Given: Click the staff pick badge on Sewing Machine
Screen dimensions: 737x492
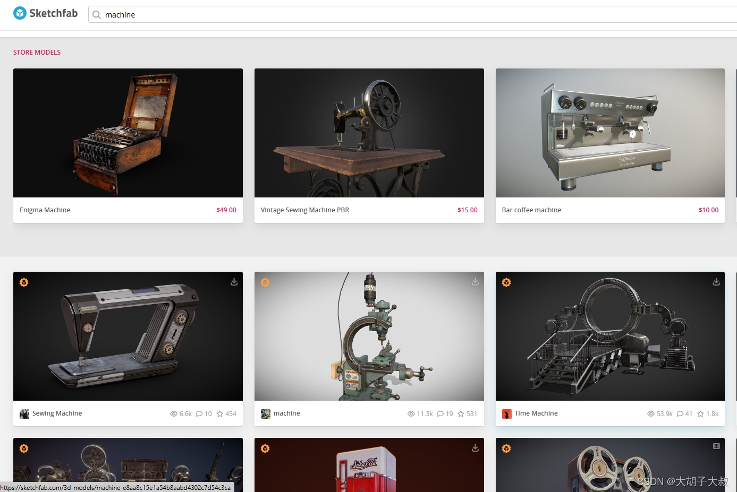Looking at the screenshot, I should click(24, 282).
